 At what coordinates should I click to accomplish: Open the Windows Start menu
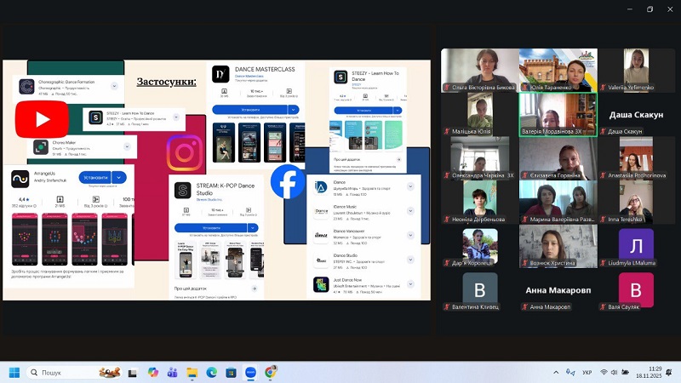14,372
